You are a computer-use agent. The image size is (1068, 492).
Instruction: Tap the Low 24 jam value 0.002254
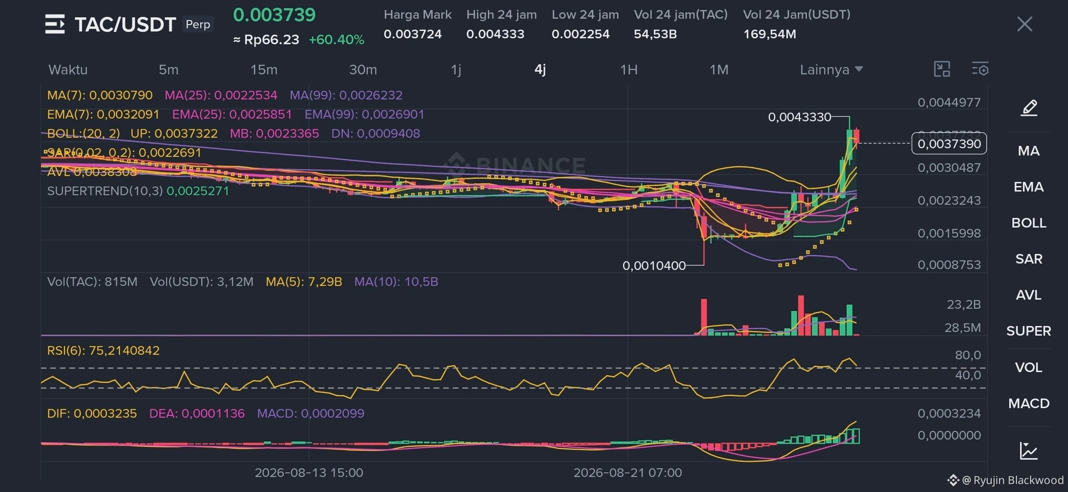click(581, 34)
